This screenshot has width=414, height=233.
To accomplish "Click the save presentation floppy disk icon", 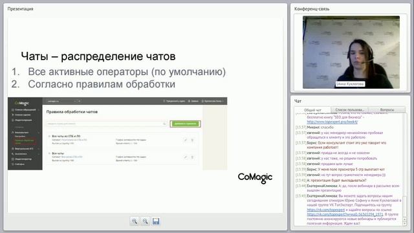I will pos(156,221).
